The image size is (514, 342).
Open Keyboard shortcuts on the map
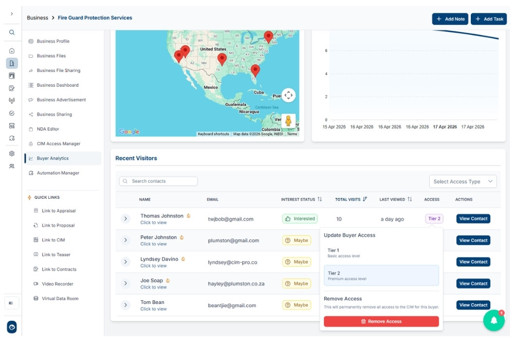tap(213, 134)
